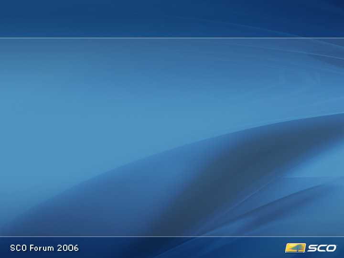Click the letter "O" in the SCO wordmark

click(331, 248)
